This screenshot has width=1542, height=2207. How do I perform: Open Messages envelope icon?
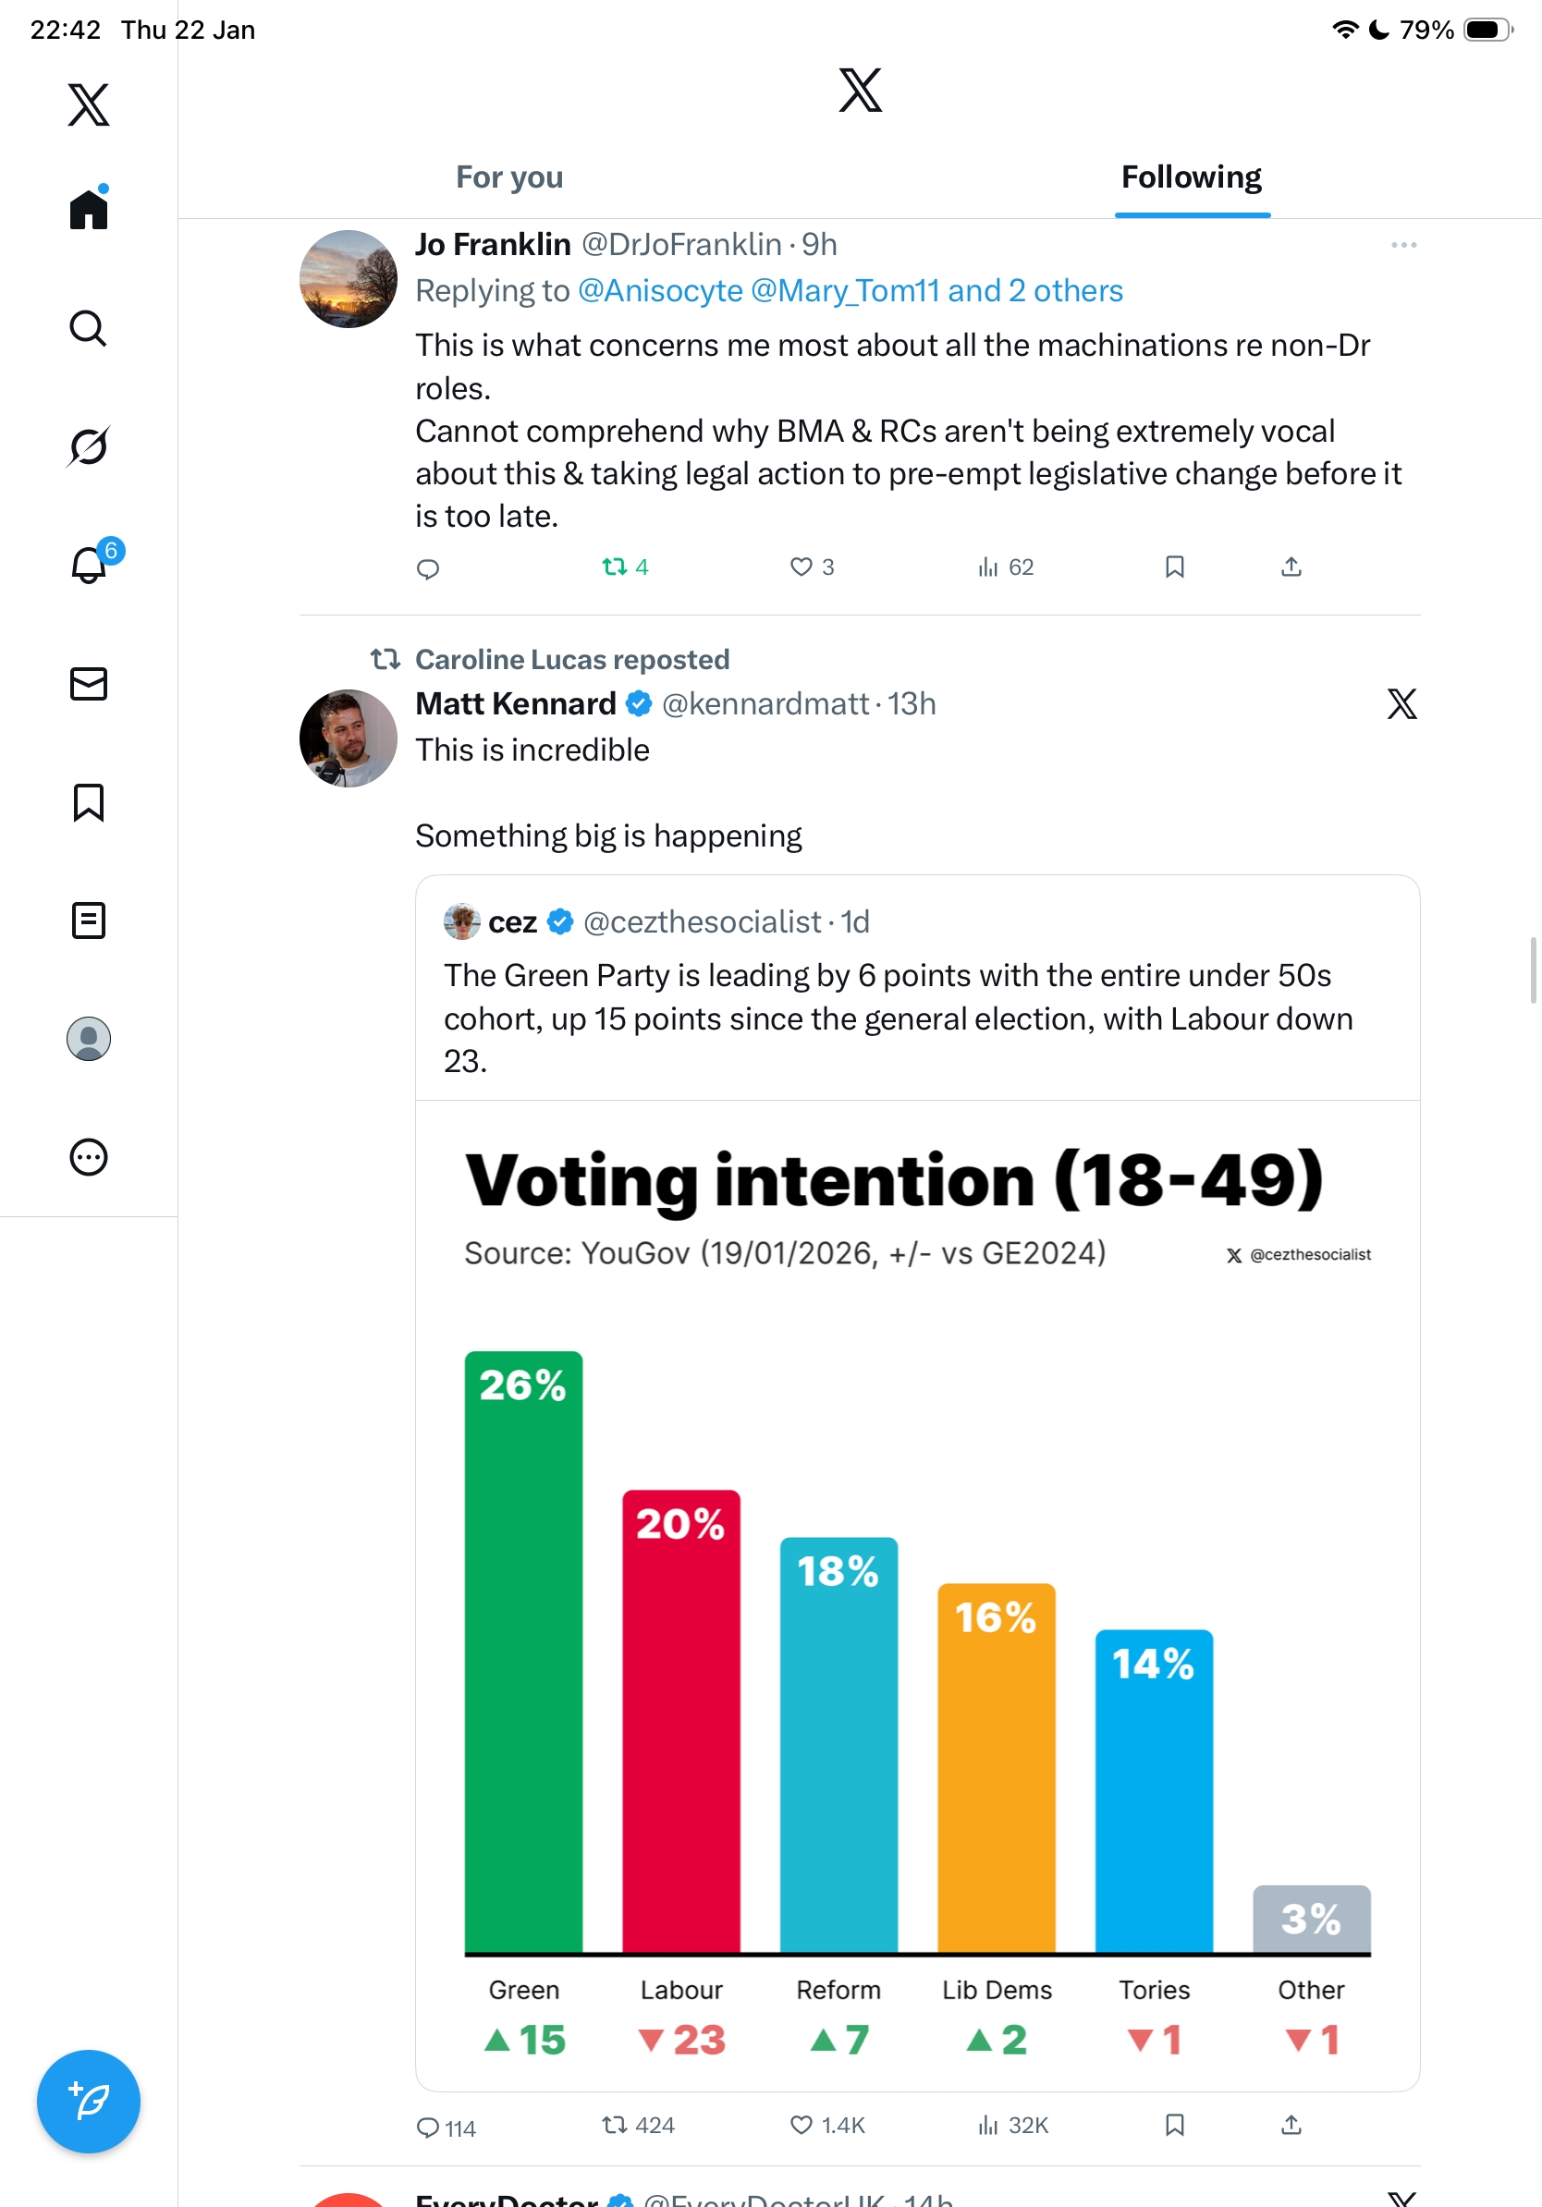click(x=89, y=685)
